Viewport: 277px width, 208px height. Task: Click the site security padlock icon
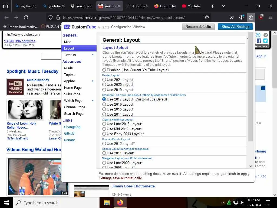(58, 18)
